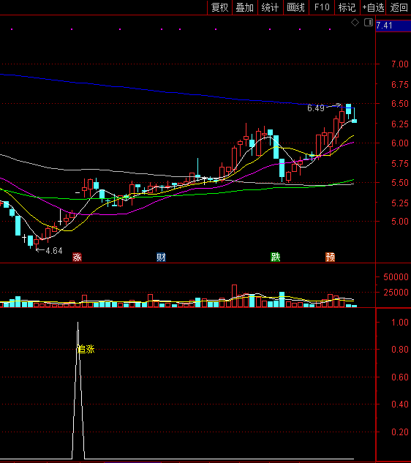Click the green 跌 event marker

[275, 257]
